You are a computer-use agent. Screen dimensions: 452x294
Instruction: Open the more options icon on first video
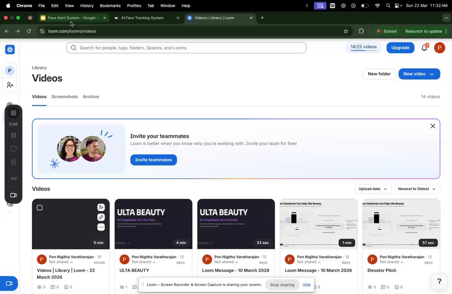101,227
